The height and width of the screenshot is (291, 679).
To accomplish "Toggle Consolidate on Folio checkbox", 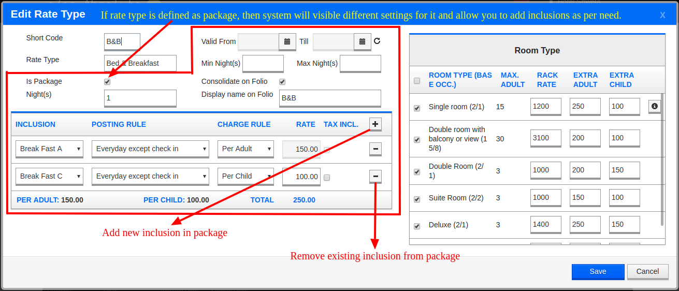I will coord(282,82).
